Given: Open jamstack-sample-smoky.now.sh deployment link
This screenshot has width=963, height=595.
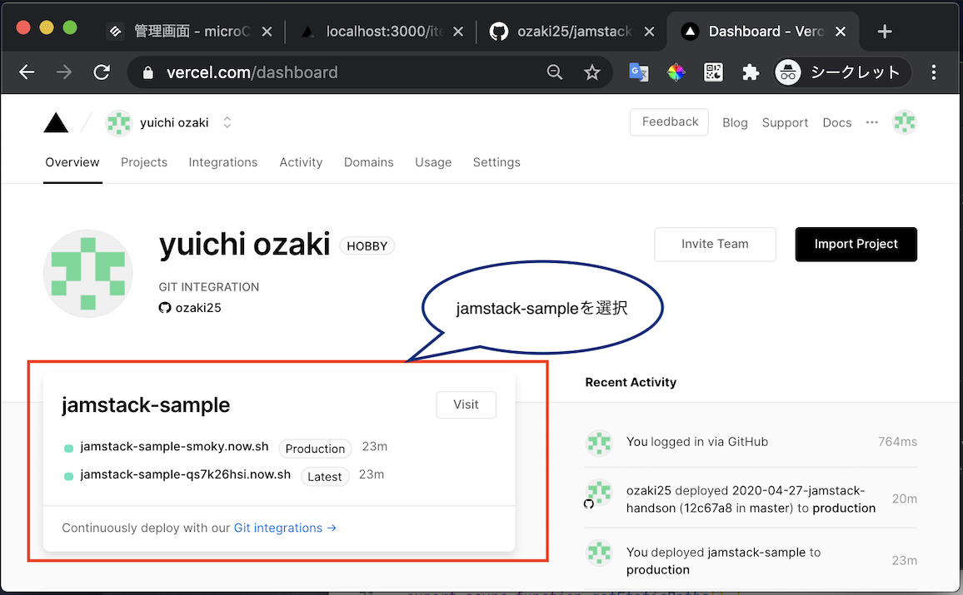Looking at the screenshot, I should click(x=174, y=447).
